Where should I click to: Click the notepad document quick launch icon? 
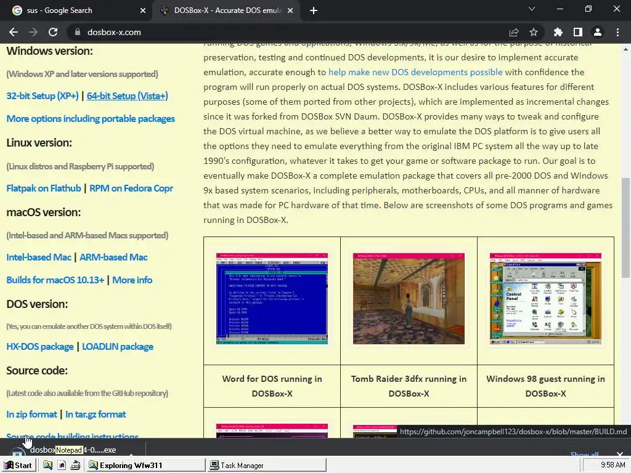point(62,466)
